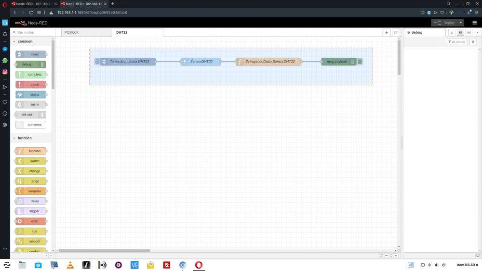Open the file manager from taskbar
Screen dimensions: 482x271
click(x=22, y=265)
